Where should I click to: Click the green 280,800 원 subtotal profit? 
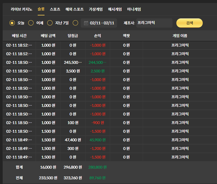[x=98, y=167]
